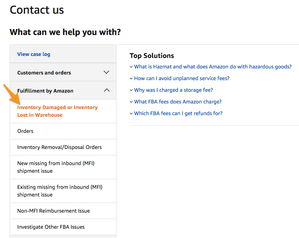Choose Inventory Removal/Disposal Orders
This screenshot has width=299, height=238.
pyautogui.click(x=59, y=147)
